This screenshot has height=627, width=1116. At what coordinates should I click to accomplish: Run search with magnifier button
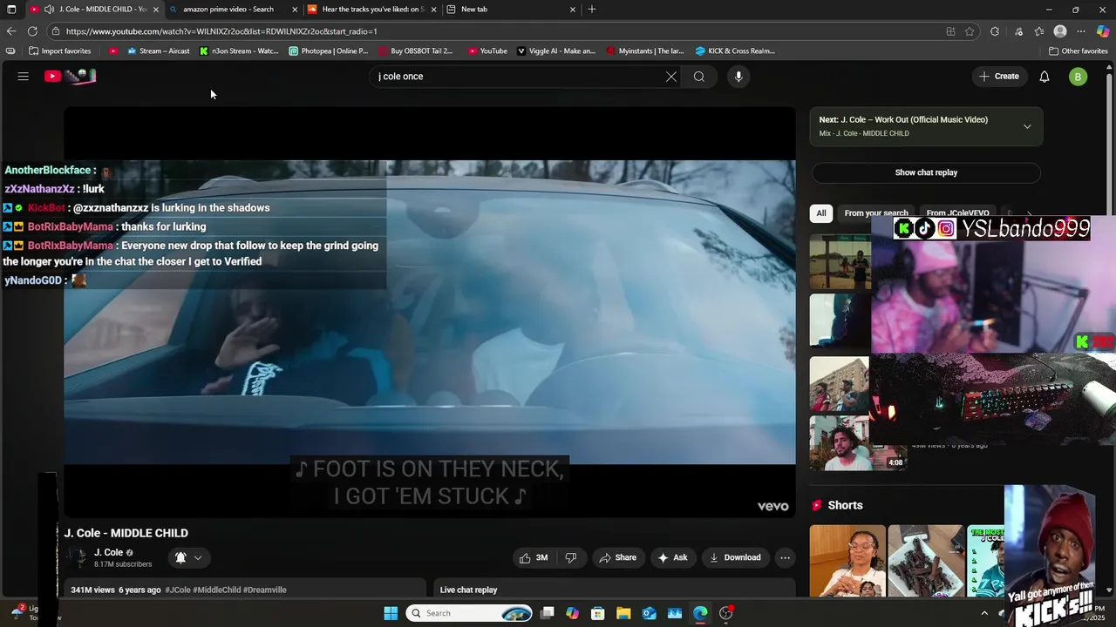[699, 77]
